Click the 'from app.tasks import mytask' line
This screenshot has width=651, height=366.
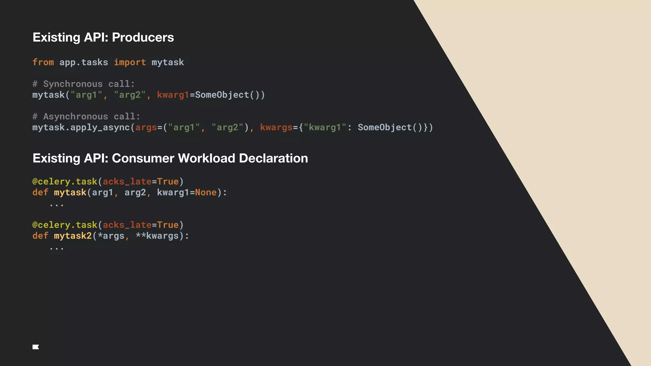point(108,62)
